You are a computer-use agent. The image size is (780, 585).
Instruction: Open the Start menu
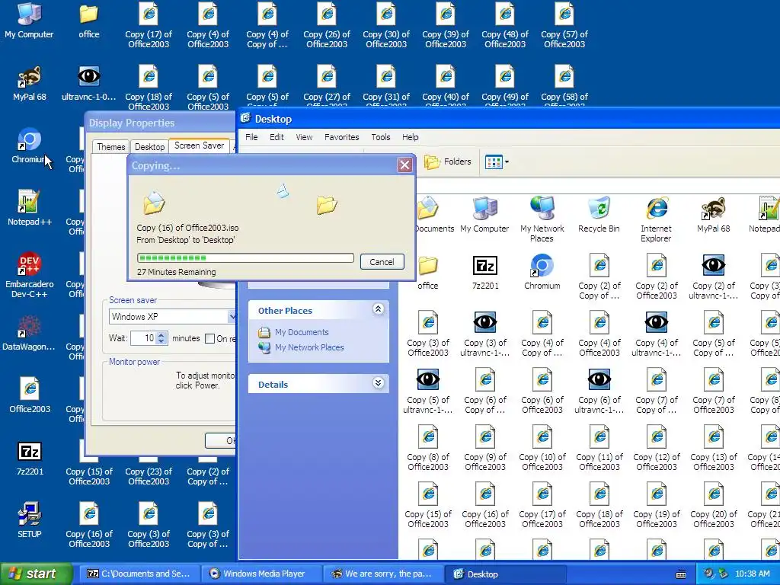coord(36,574)
